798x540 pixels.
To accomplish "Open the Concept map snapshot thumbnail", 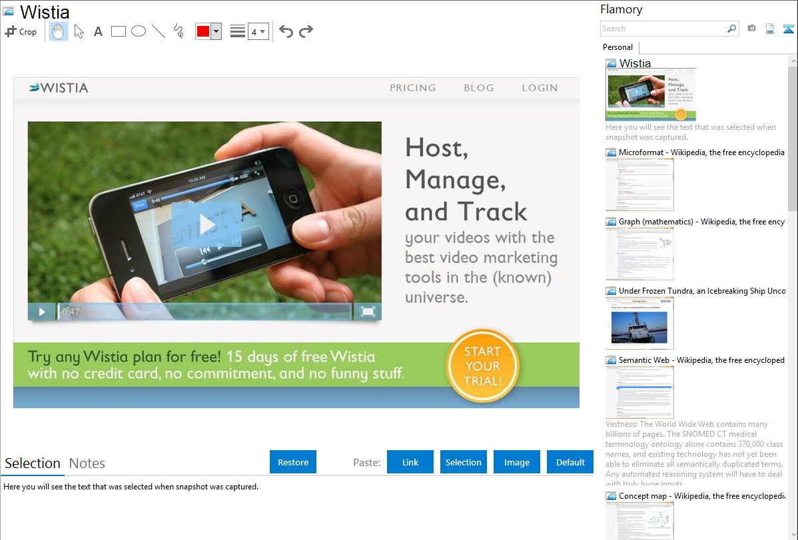I will coord(639,521).
